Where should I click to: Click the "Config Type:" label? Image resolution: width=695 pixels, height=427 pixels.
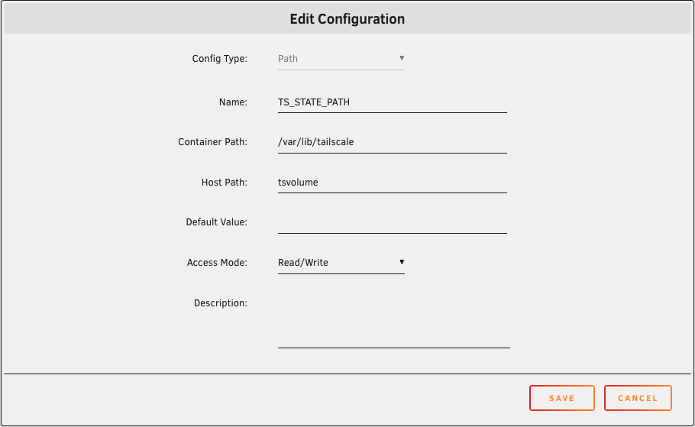(219, 59)
